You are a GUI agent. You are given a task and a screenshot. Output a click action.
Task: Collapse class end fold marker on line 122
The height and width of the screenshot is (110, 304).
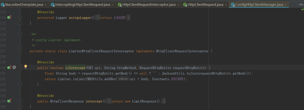tap(20, 23)
